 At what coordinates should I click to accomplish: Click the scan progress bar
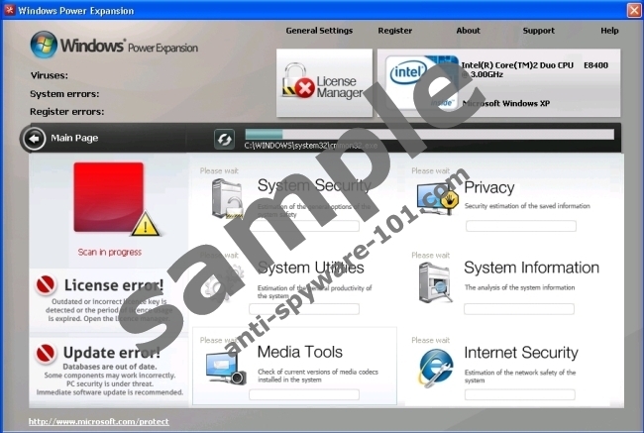click(428, 134)
